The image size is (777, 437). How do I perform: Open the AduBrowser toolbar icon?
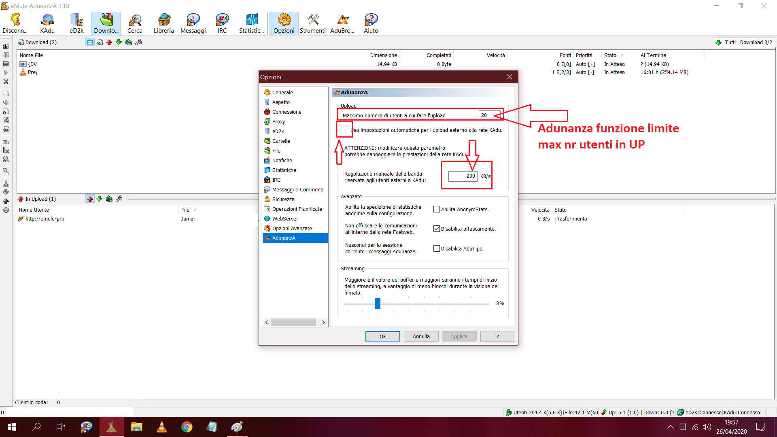342,23
